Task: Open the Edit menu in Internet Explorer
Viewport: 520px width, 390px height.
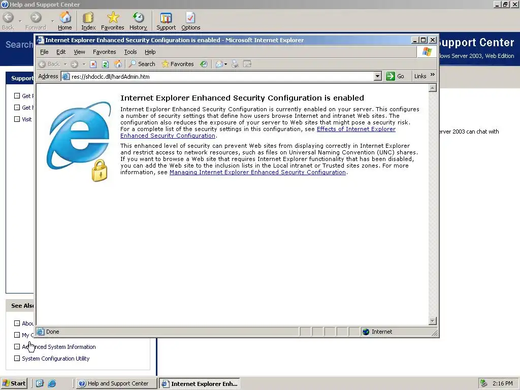Action: [61, 52]
